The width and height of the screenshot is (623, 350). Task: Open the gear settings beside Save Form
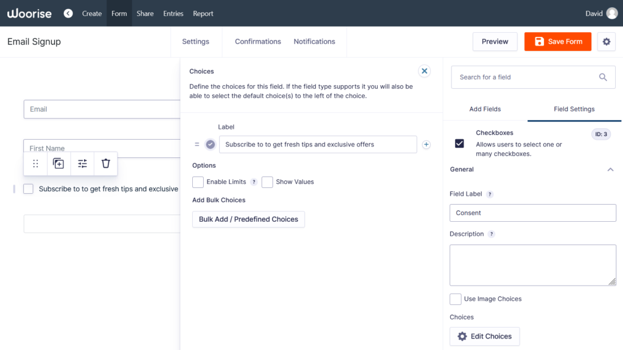(x=606, y=41)
